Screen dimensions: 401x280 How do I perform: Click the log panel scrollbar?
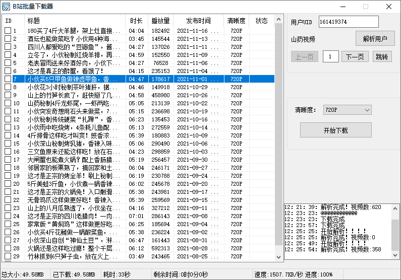click(395, 232)
